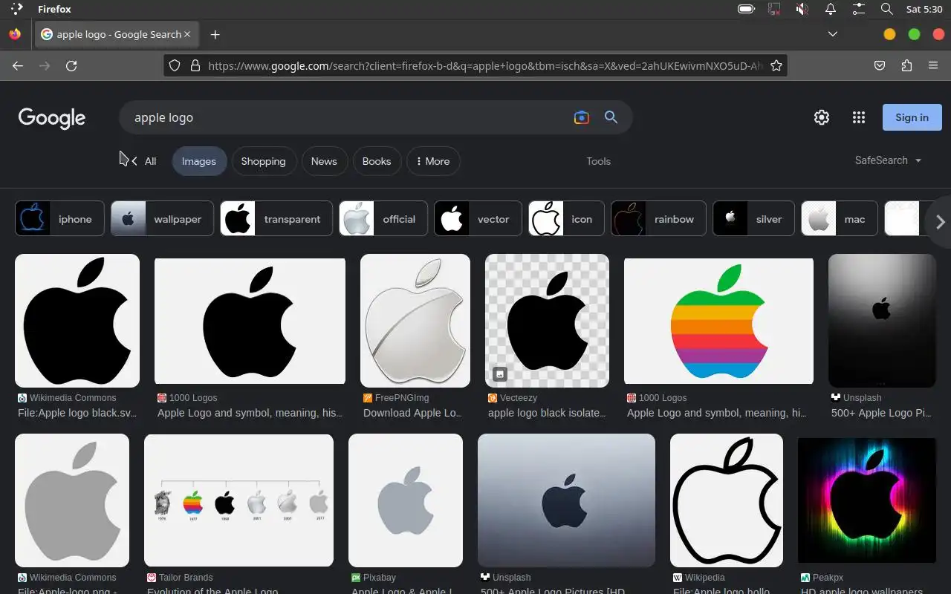Click the Save to Pocket icon
This screenshot has height=594, width=951.
pos(880,65)
